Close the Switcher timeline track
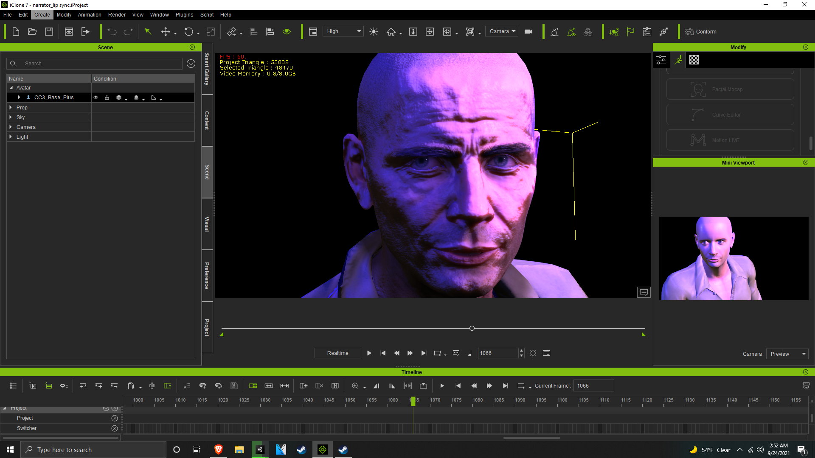Image resolution: width=815 pixels, height=458 pixels. [x=115, y=428]
